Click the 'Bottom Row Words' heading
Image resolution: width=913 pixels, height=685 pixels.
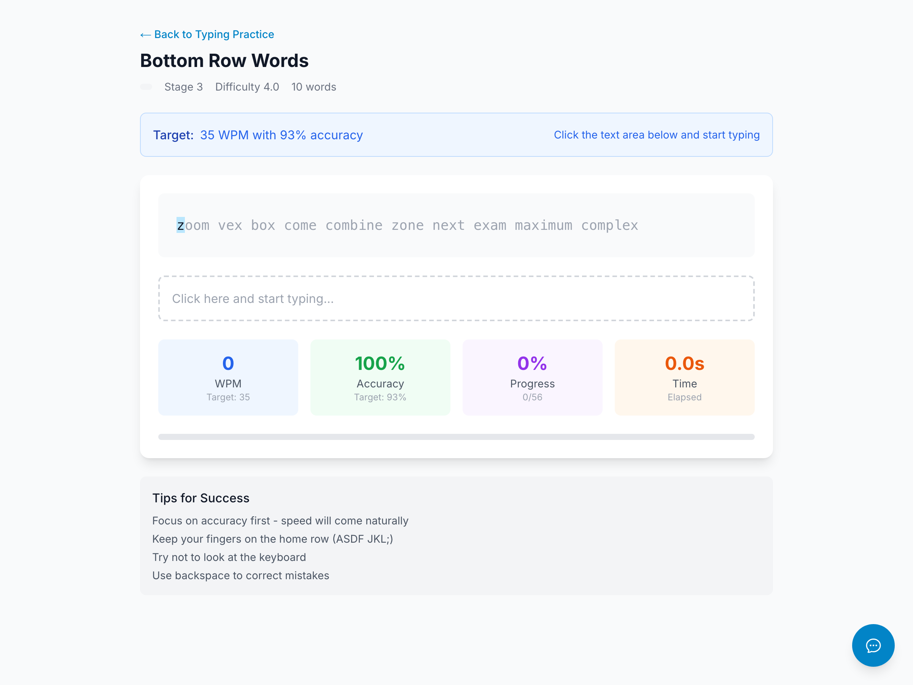(224, 61)
